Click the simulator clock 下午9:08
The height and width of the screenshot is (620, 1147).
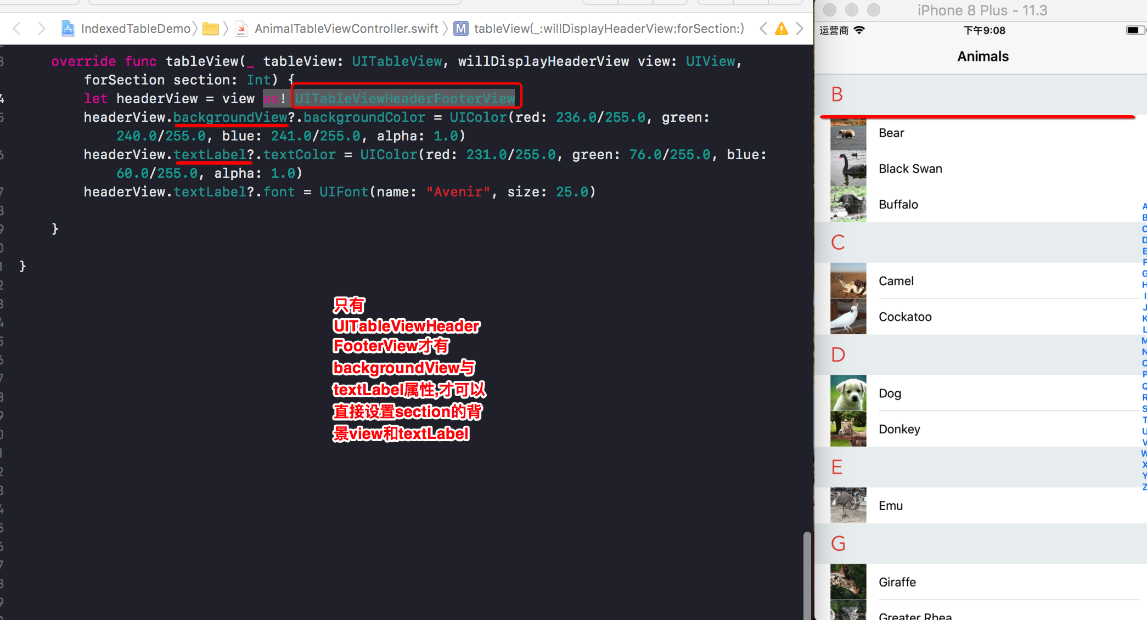tap(985, 31)
